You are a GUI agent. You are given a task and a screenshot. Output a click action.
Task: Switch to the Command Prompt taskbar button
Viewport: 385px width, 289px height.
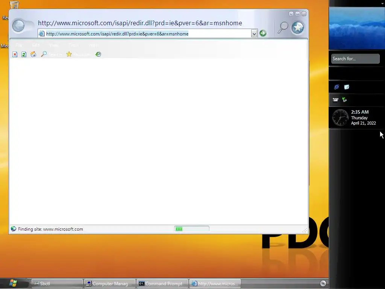coord(162,284)
